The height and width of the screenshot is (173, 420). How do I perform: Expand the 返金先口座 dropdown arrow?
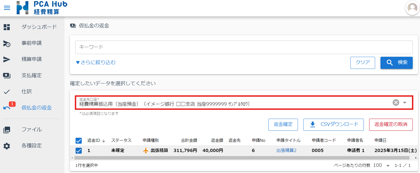pos(404,103)
